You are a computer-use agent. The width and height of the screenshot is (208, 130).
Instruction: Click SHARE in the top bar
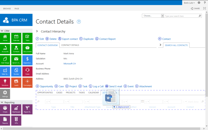coord(195,9)
